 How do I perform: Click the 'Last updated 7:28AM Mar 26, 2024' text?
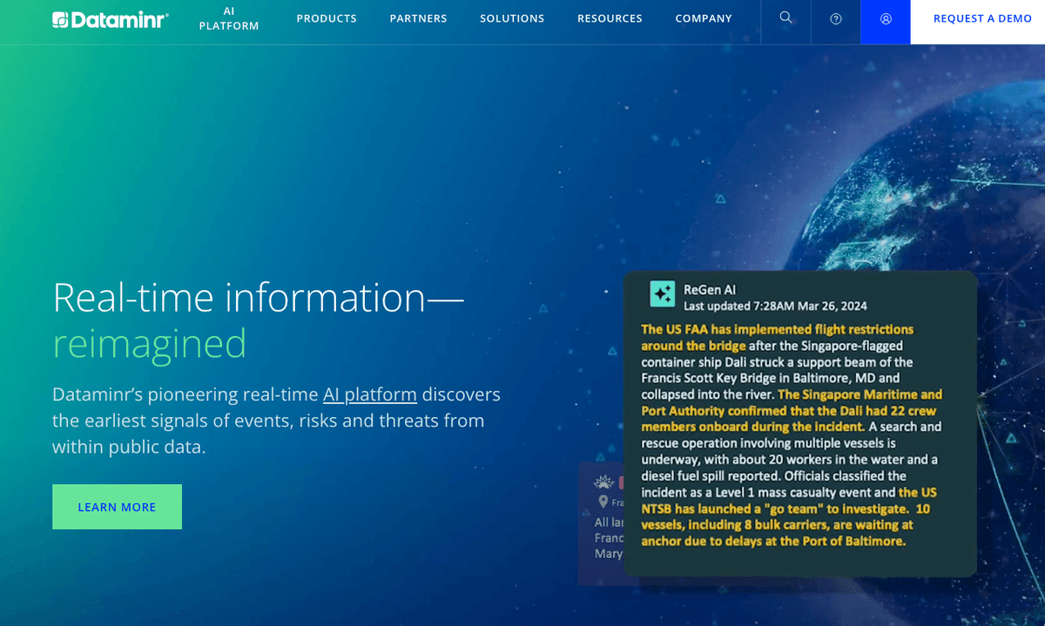click(x=775, y=306)
